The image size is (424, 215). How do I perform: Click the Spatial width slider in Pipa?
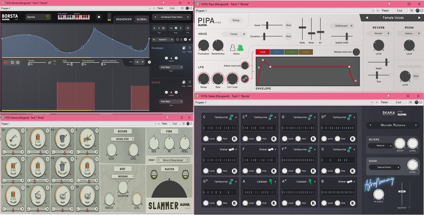(342, 36)
